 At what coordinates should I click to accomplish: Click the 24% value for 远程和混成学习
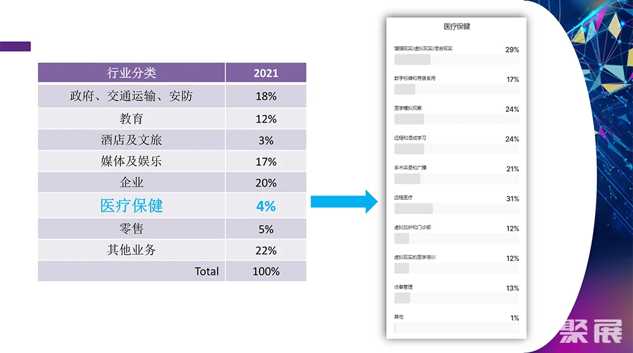(512, 139)
